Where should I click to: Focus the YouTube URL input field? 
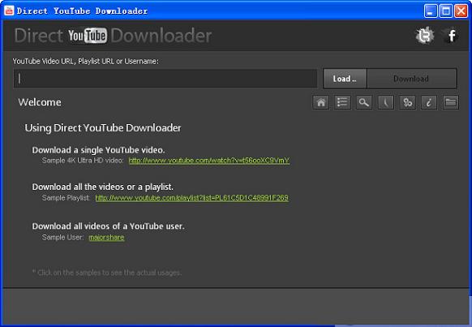click(165, 79)
